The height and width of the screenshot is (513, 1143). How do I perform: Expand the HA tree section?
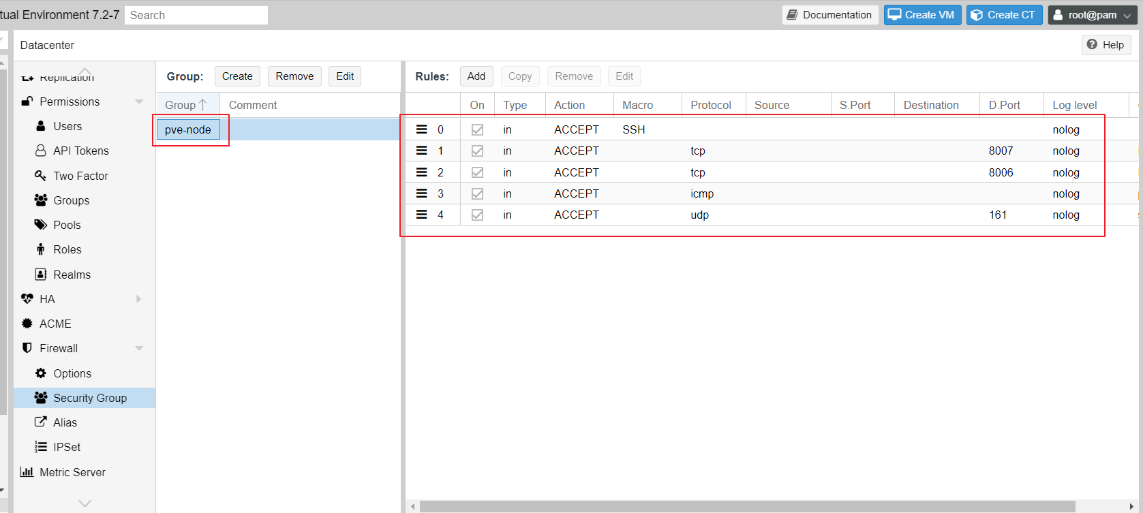(139, 299)
